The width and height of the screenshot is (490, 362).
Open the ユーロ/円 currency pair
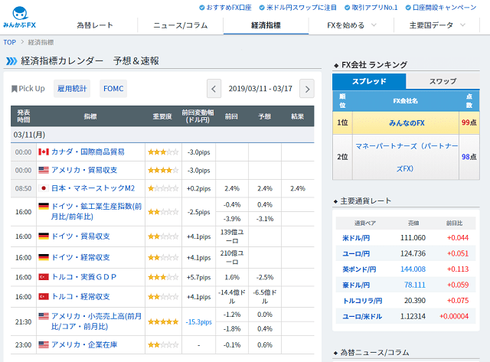(356, 253)
